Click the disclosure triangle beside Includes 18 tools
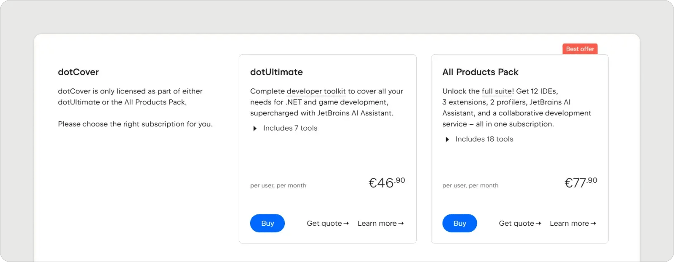The width and height of the screenshot is (674, 262). (447, 139)
